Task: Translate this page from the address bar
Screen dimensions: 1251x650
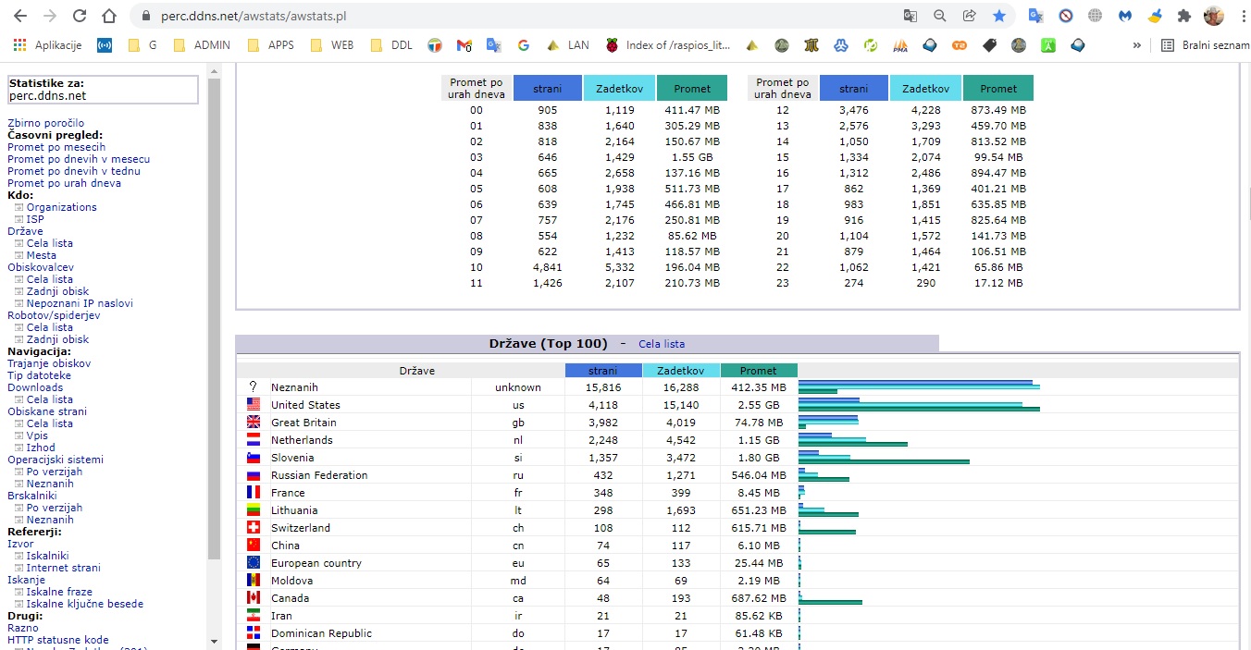Action: 910,16
